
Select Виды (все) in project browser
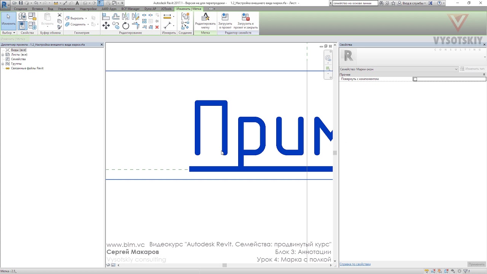18,50
